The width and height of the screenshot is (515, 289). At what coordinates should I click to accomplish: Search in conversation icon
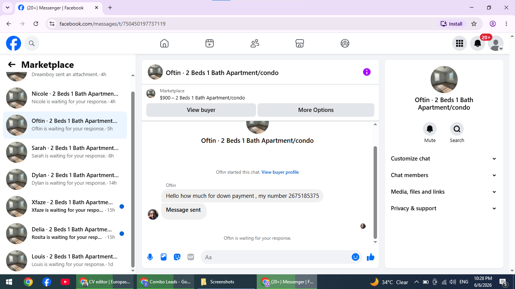tap(457, 129)
